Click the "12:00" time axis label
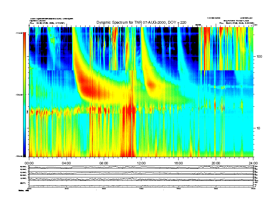Screen dimensions: 273x210 141,163
